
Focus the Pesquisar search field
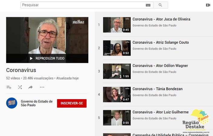[x=87, y=5]
